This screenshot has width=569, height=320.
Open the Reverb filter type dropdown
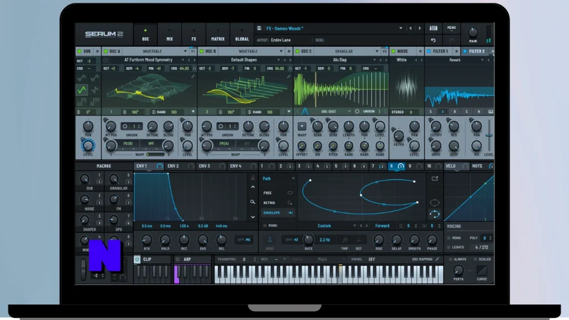pyautogui.click(x=482, y=60)
